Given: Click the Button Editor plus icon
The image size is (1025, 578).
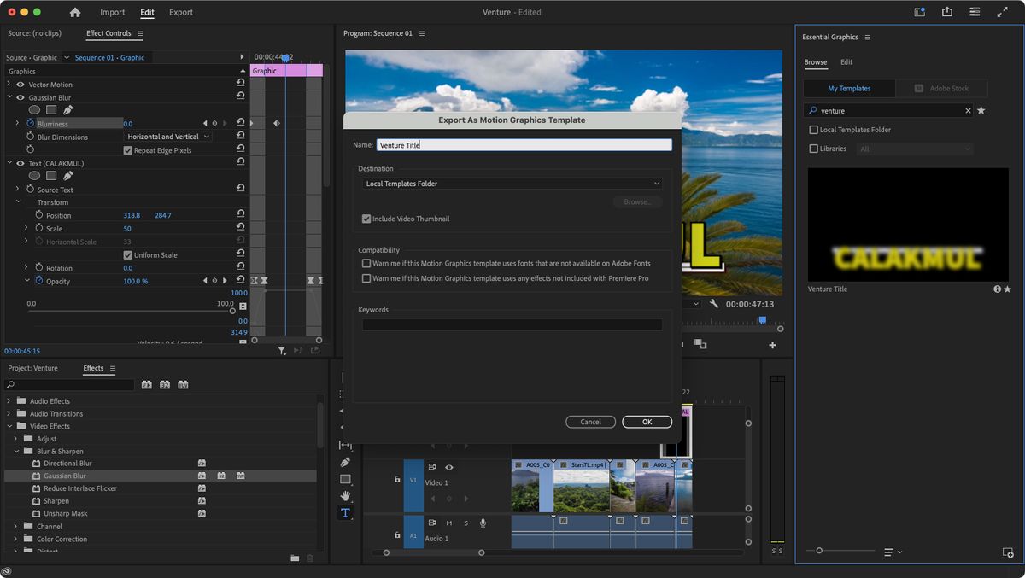Looking at the screenshot, I should click(x=772, y=345).
